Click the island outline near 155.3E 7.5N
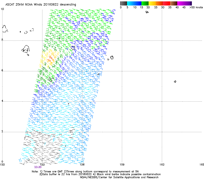The height and width of the screenshot is (179, 204). pos(73,48)
